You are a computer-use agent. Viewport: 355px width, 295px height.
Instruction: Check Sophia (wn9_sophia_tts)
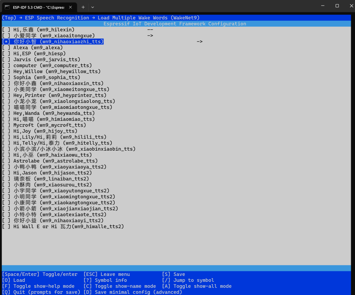coord(6,77)
